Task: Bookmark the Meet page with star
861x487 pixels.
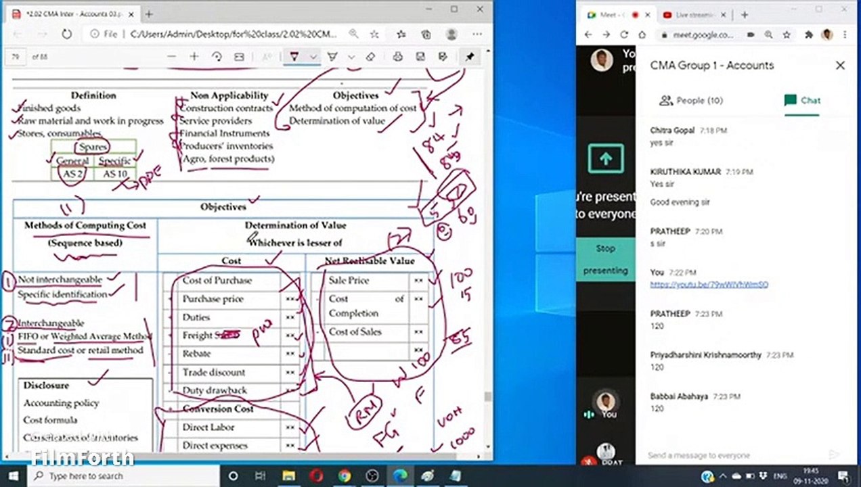Action: point(786,34)
